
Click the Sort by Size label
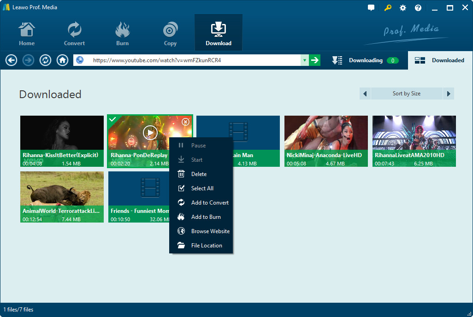406,94
